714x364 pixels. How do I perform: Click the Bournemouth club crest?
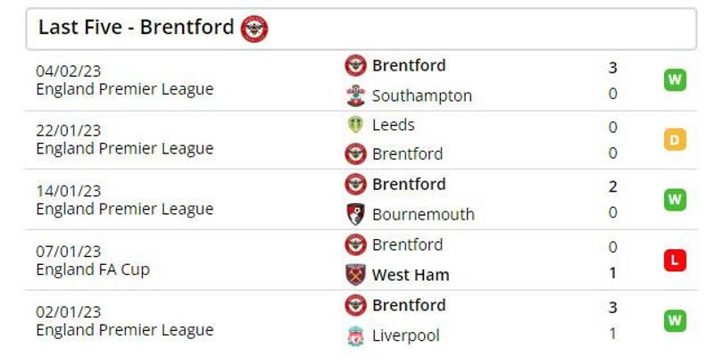tap(355, 214)
